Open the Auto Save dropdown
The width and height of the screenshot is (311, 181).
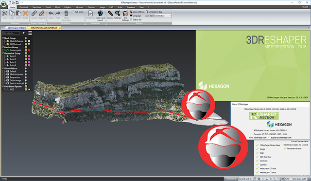tap(162, 16)
